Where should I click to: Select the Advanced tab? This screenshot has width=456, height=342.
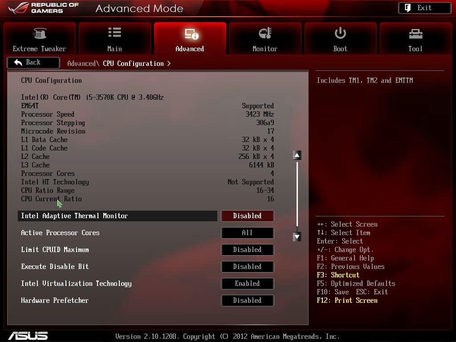point(190,38)
